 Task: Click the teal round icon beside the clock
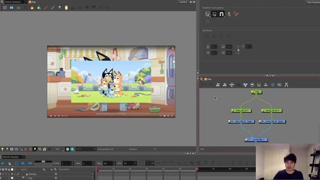[72, 149]
